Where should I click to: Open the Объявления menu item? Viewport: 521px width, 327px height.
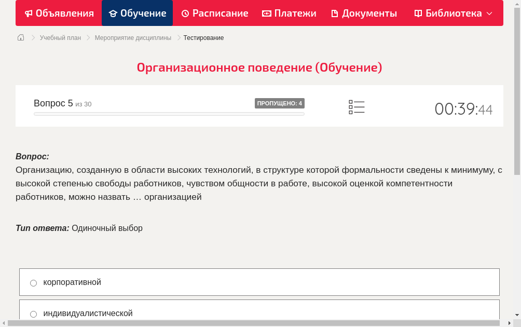(59, 13)
